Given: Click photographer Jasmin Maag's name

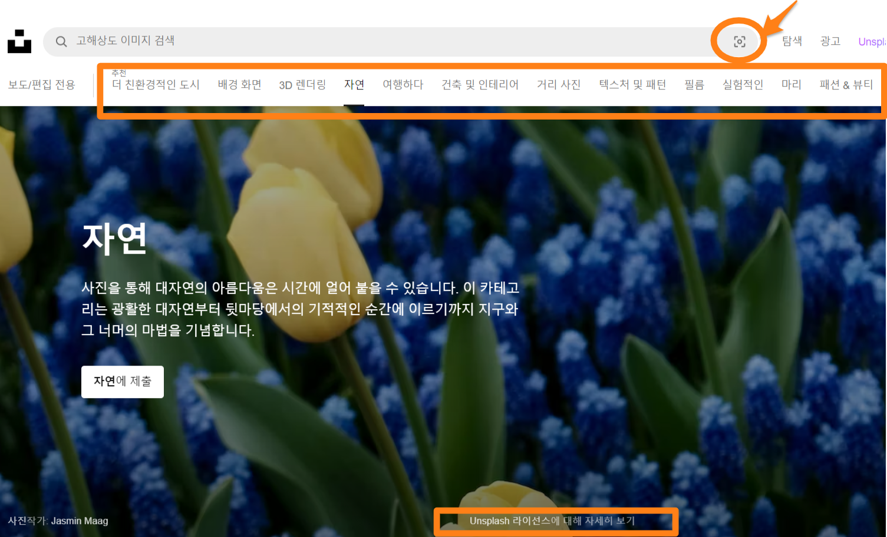Looking at the screenshot, I should [80, 521].
